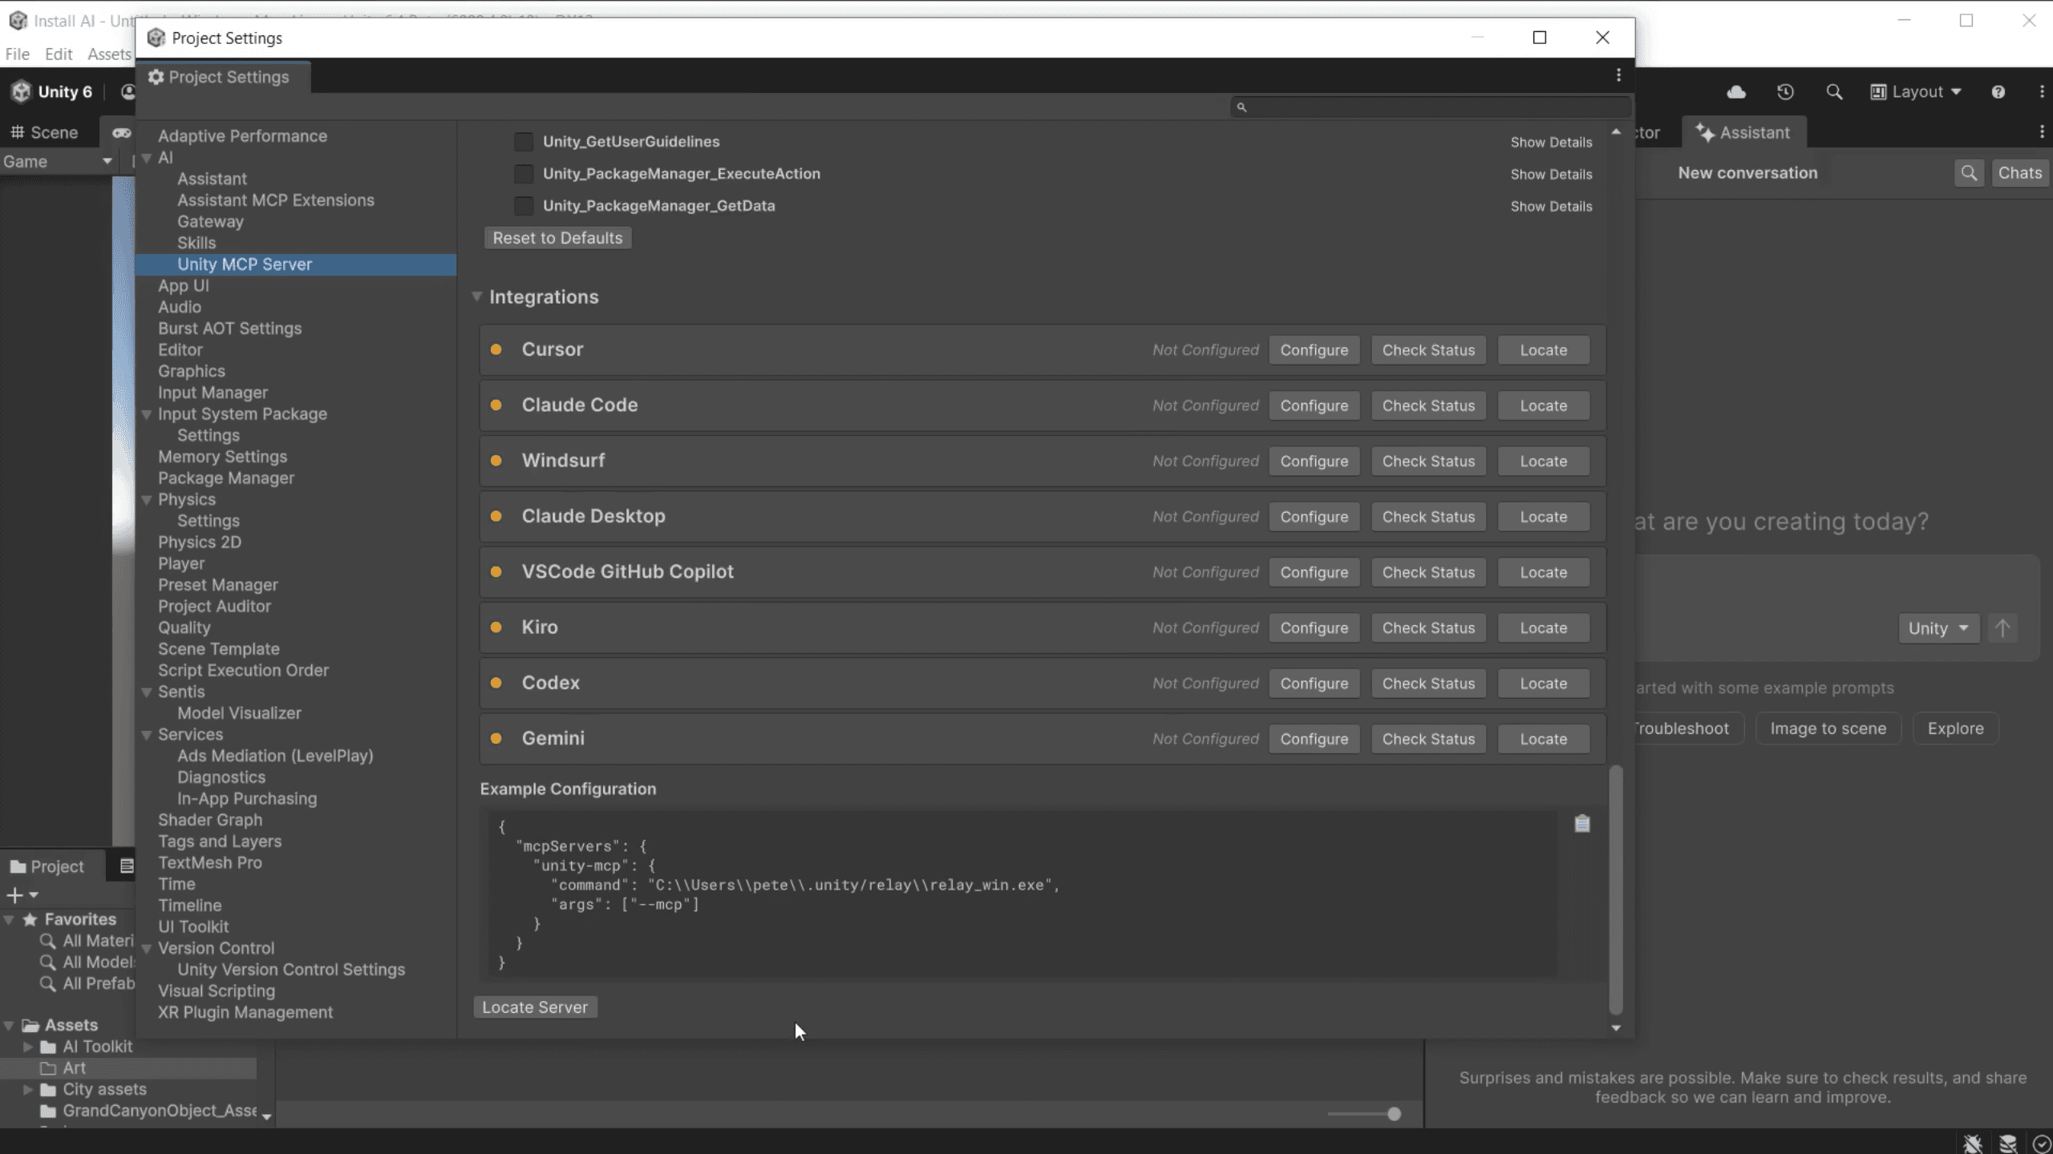Collapse the AI tree group

(147, 158)
